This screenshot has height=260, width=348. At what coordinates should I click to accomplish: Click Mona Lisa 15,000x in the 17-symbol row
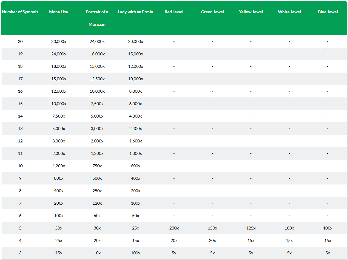coord(59,79)
